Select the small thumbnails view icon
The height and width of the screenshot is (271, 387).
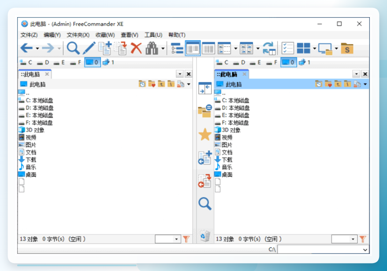(224, 48)
